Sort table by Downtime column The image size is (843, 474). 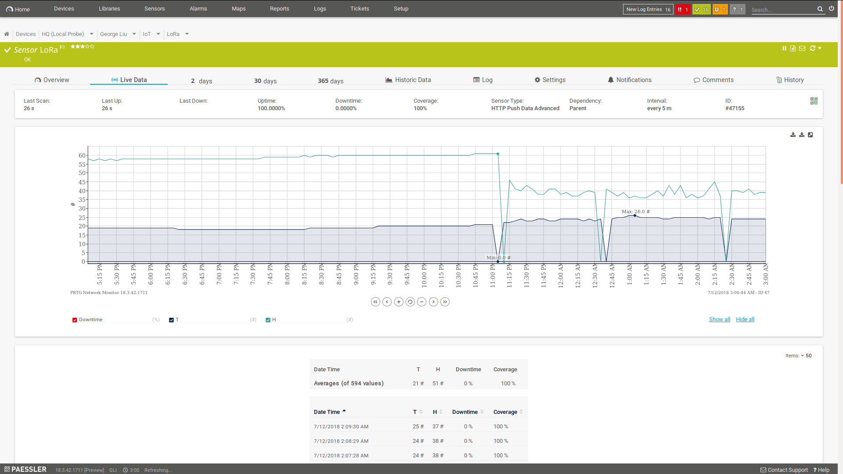click(x=468, y=412)
